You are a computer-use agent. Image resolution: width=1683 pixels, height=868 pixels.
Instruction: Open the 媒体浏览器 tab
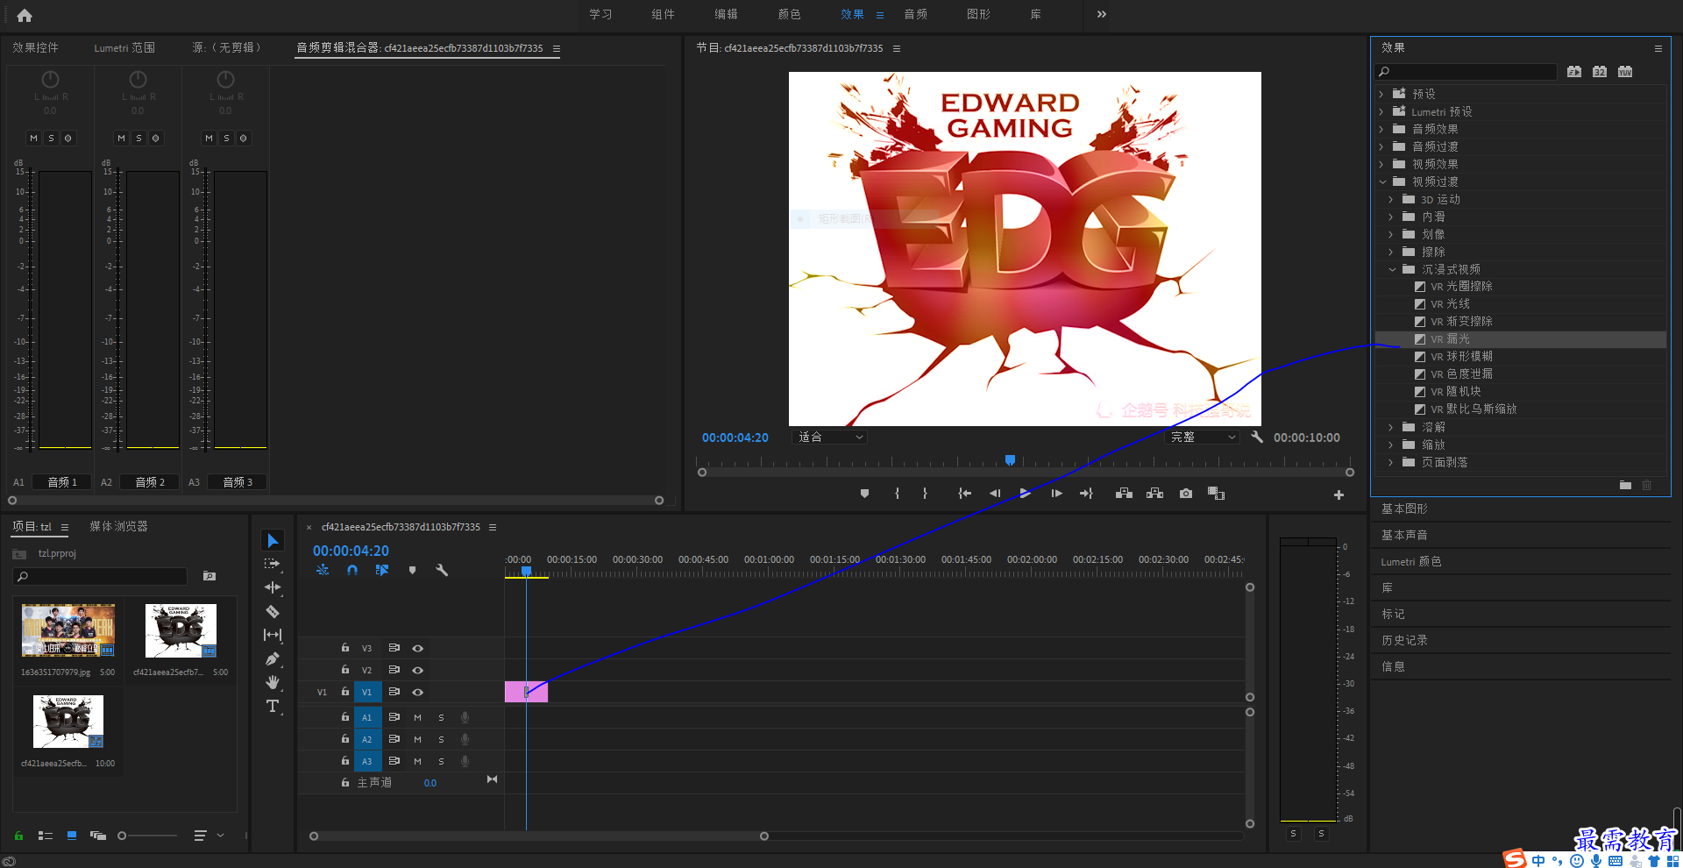point(118,526)
